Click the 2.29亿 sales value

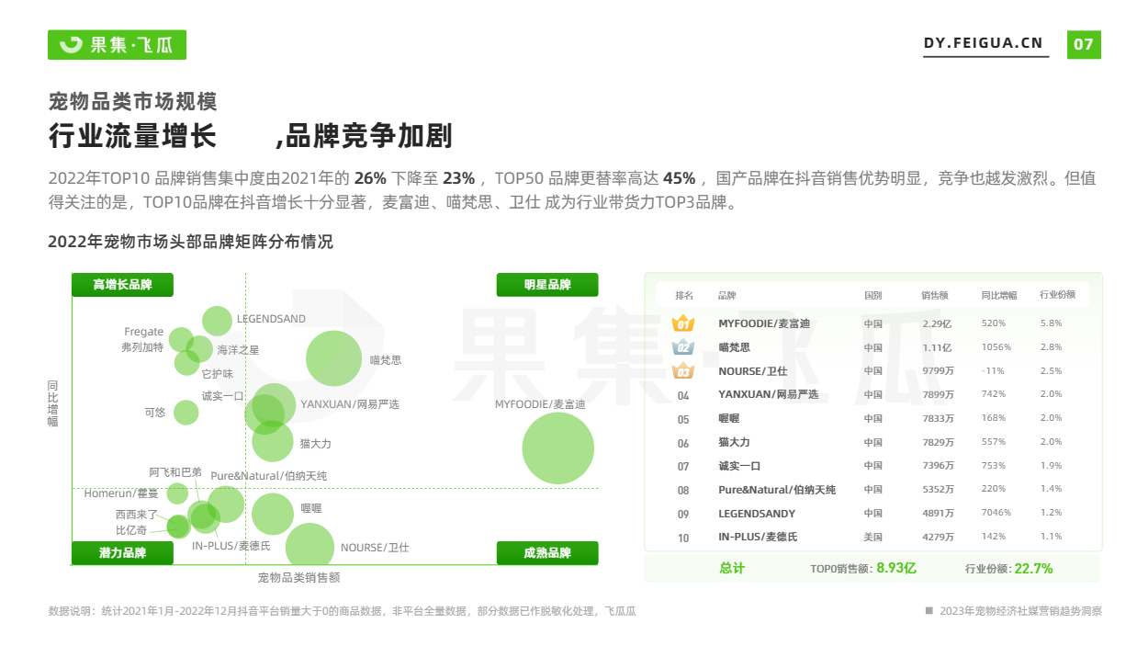pyautogui.click(x=937, y=323)
